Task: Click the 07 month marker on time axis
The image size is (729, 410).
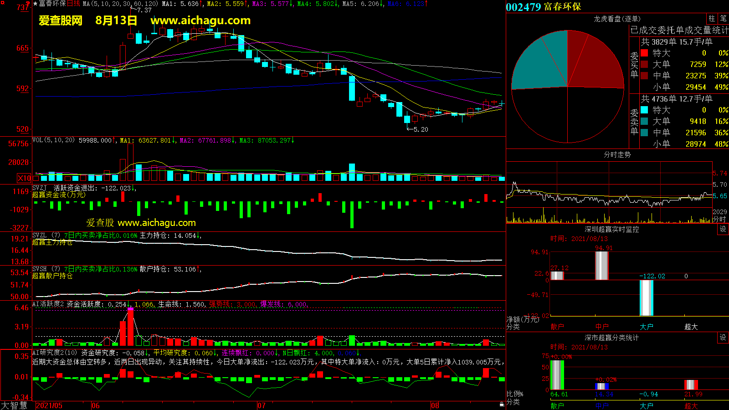Action: [x=261, y=405]
